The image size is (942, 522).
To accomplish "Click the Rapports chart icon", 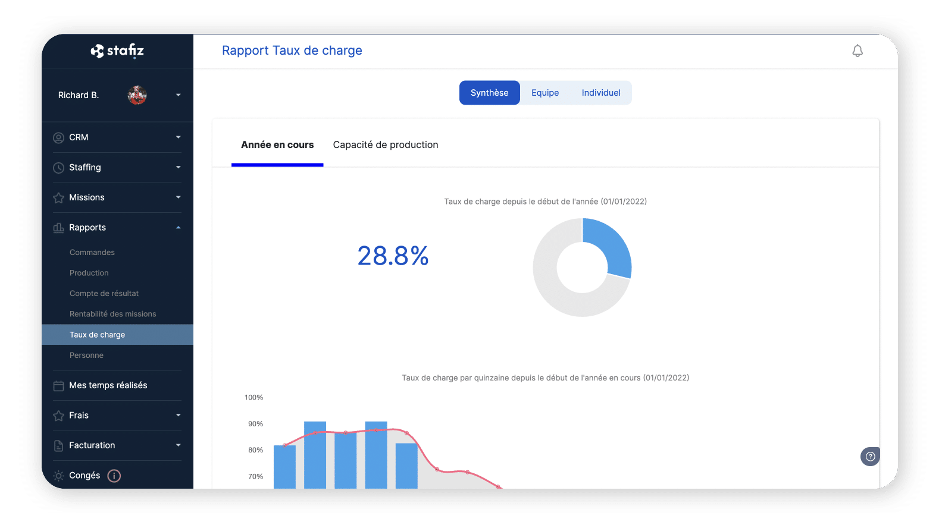I will [58, 228].
